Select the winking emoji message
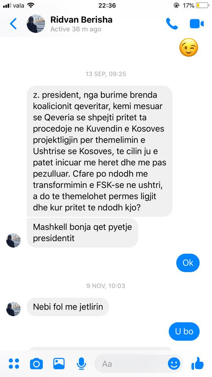 (x=189, y=48)
